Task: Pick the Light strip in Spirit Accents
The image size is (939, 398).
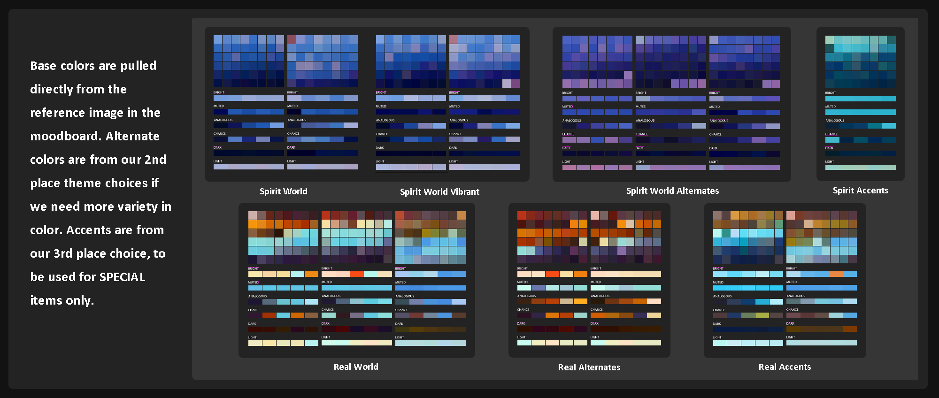Action: [x=860, y=167]
